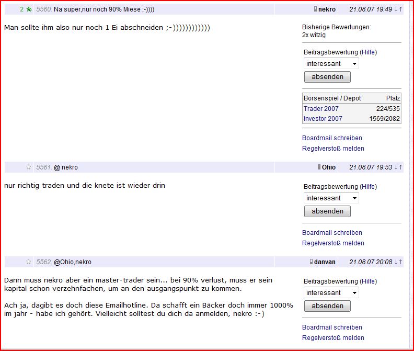The width and height of the screenshot is (414, 351).
Task: Click the empty star on post 5562
Action: pyautogui.click(x=29, y=262)
